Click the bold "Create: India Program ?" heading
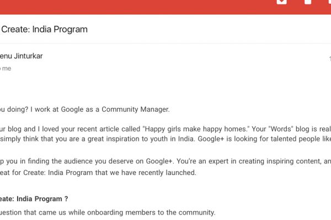The width and height of the screenshot is (331, 220). (34, 199)
